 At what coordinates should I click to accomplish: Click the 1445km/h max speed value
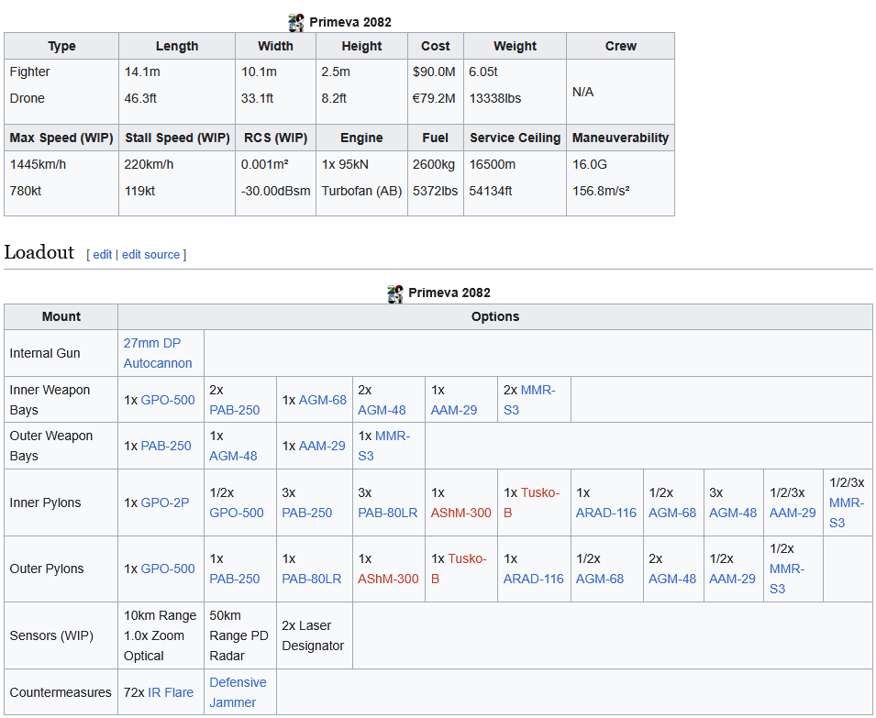(x=38, y=165)
